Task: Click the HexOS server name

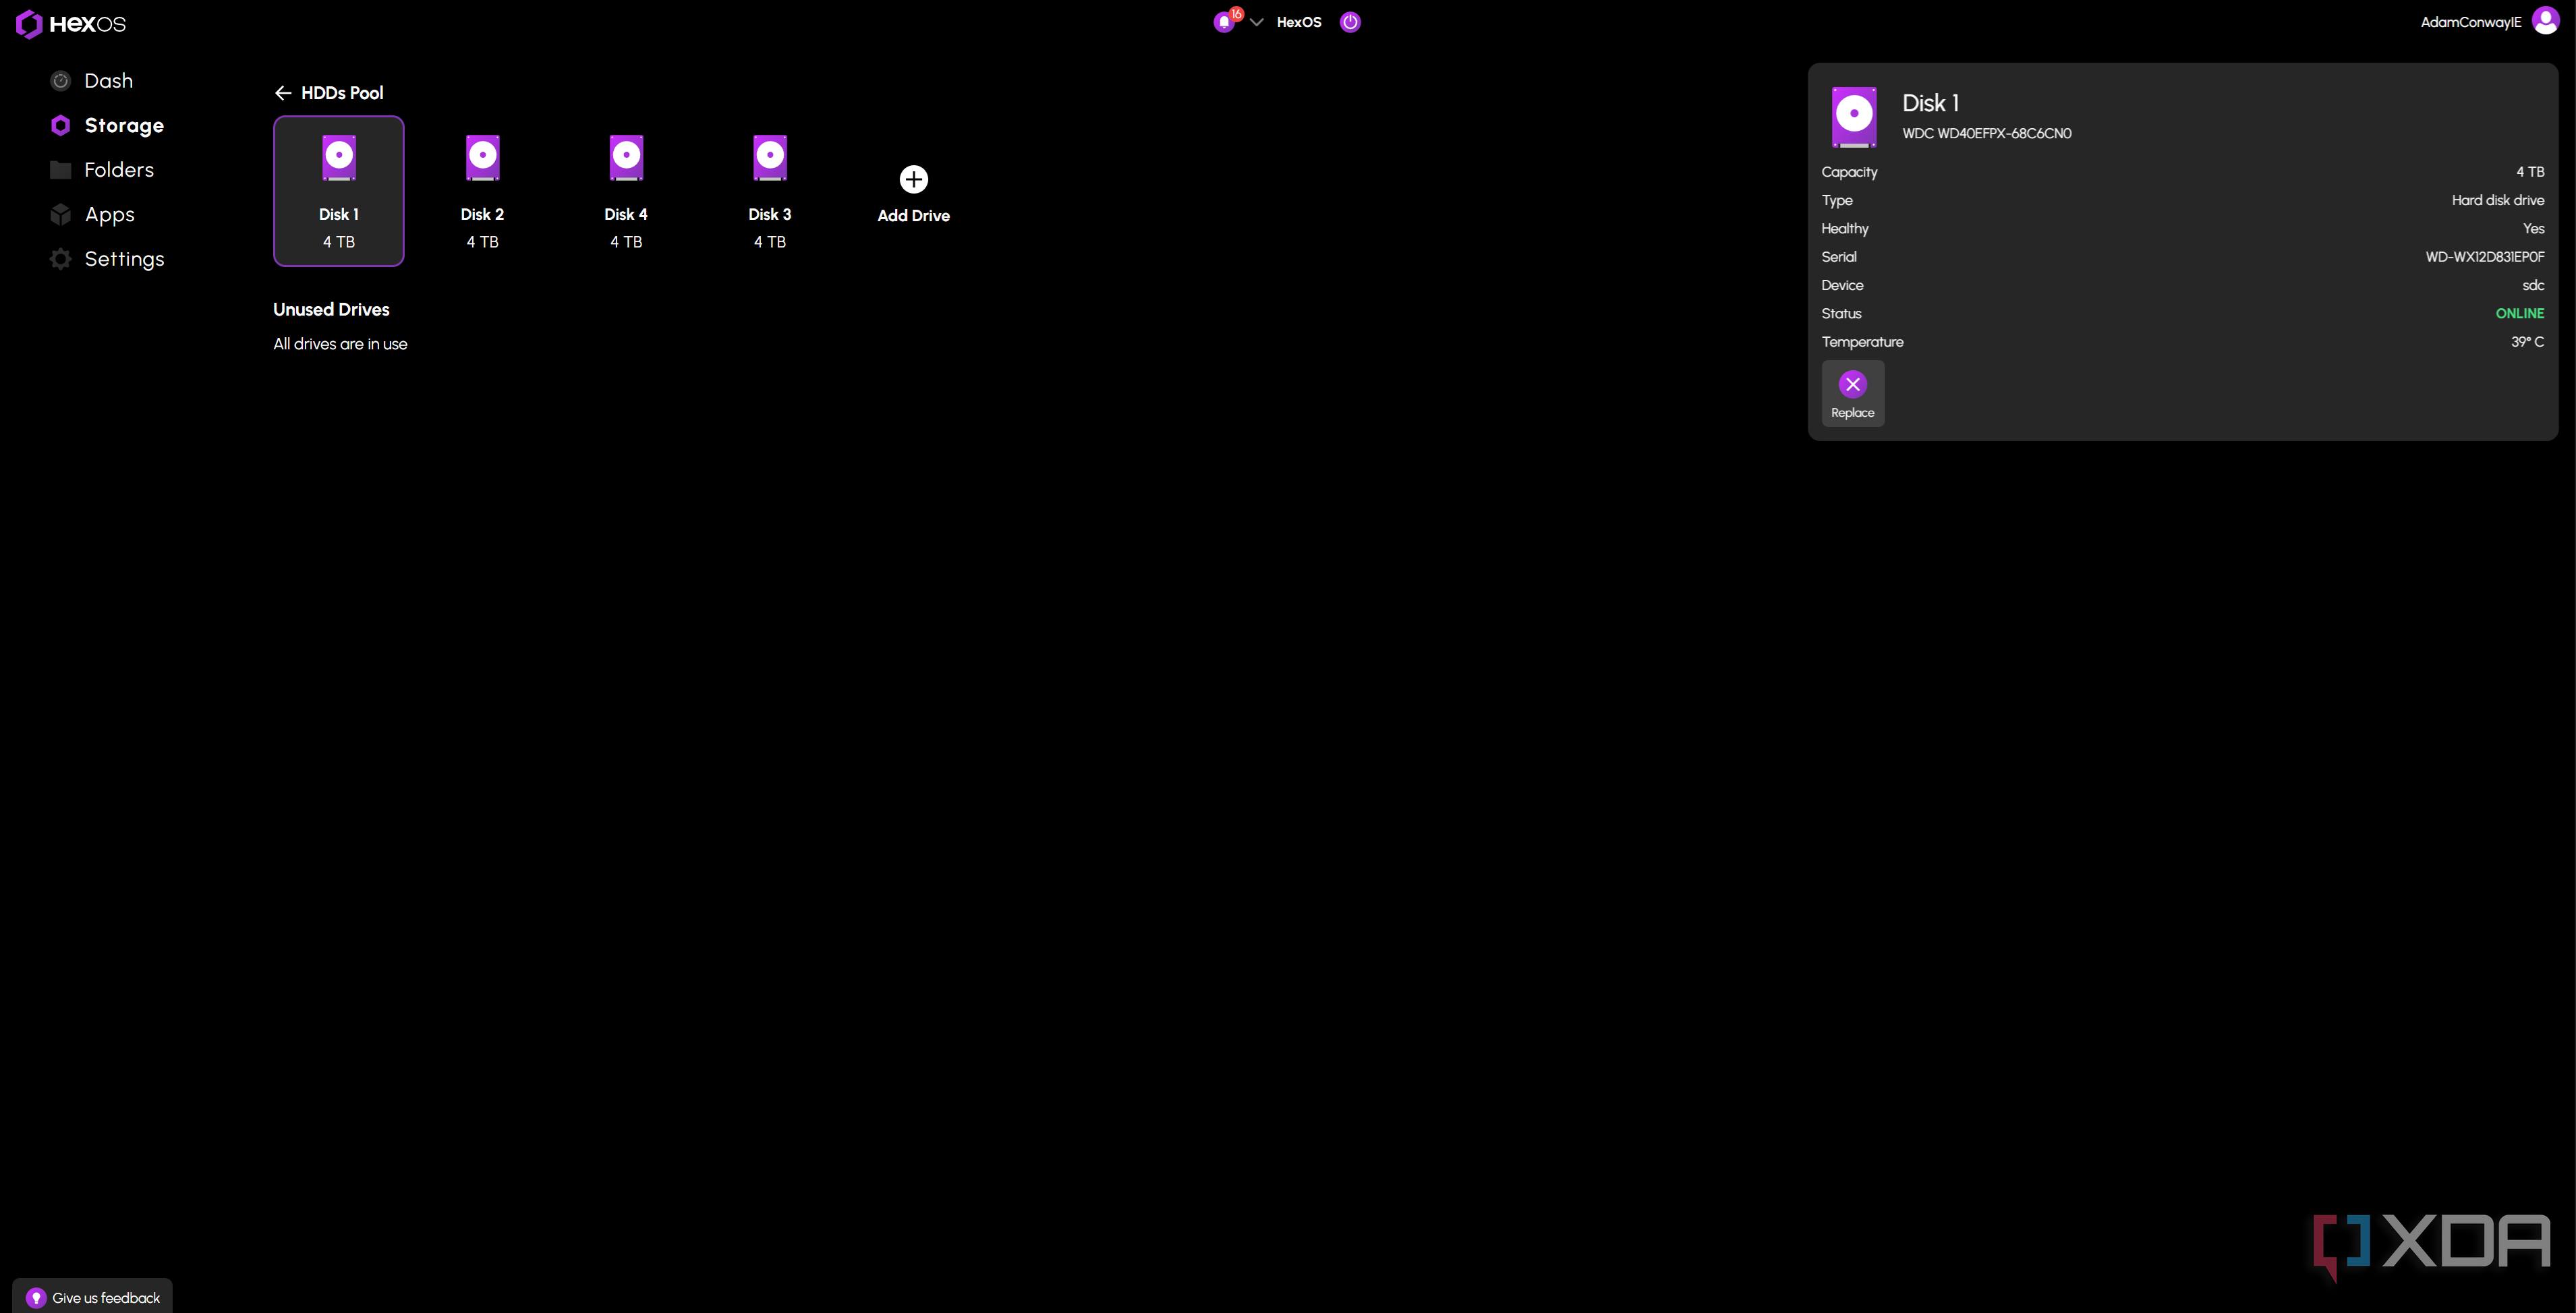Action: click(1299, 22)
